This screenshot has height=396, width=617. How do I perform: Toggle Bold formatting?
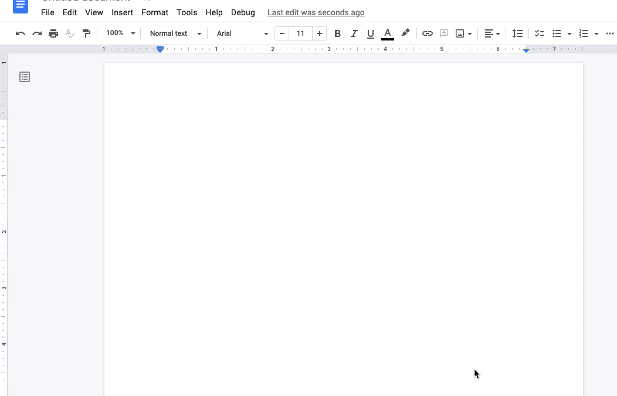tap(337, 33)
